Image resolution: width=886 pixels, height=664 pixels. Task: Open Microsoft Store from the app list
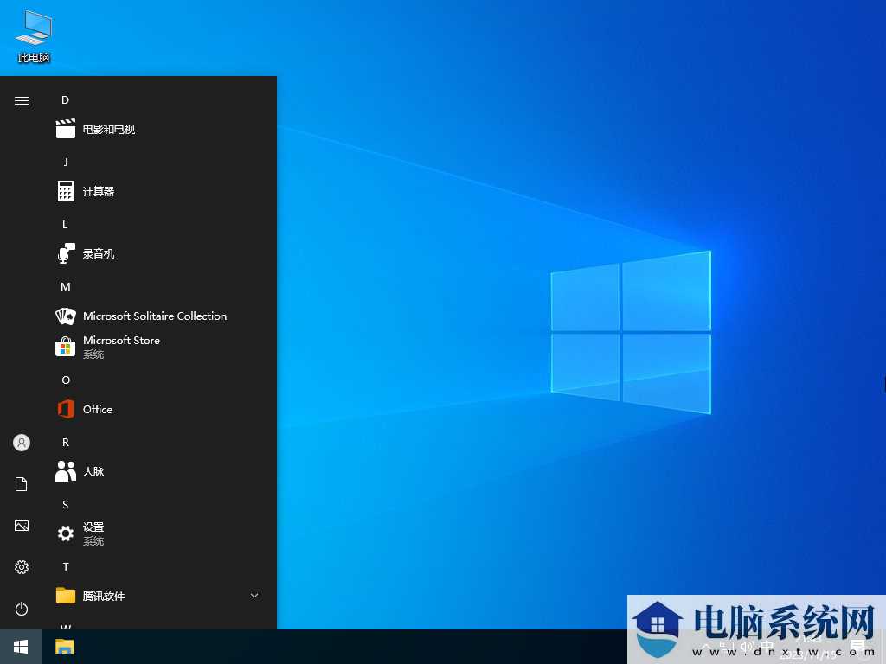[x=160, y=347]
